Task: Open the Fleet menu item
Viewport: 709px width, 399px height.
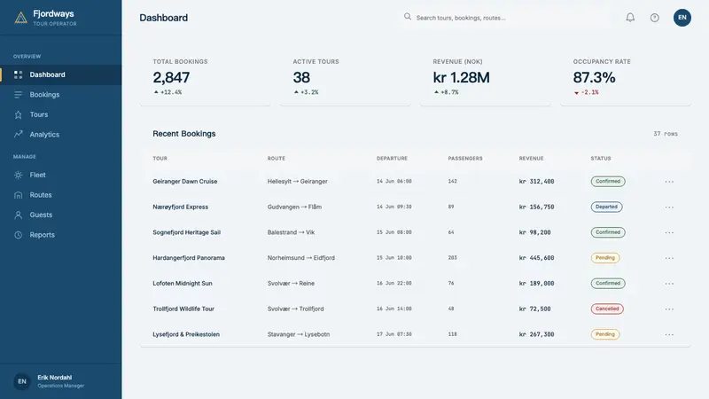Action: (60, 175)
